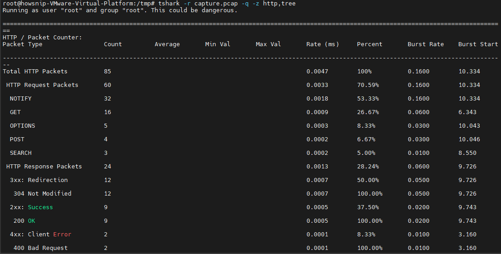Select the 'Total HTTP Packets' row label

(x=35, y=72)
